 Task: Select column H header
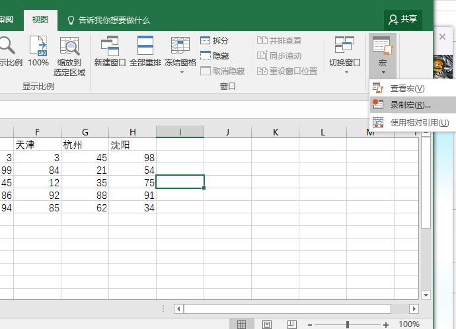click(133, 132)
